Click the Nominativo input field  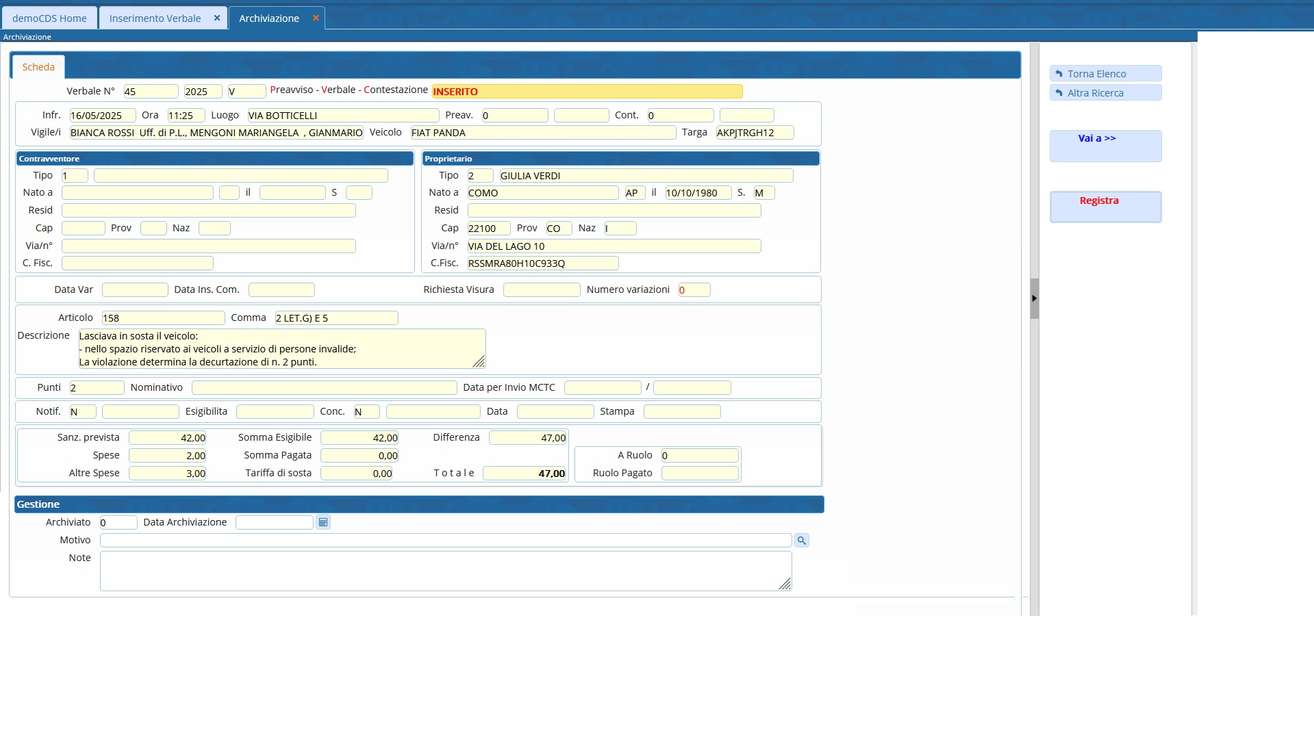324,388
